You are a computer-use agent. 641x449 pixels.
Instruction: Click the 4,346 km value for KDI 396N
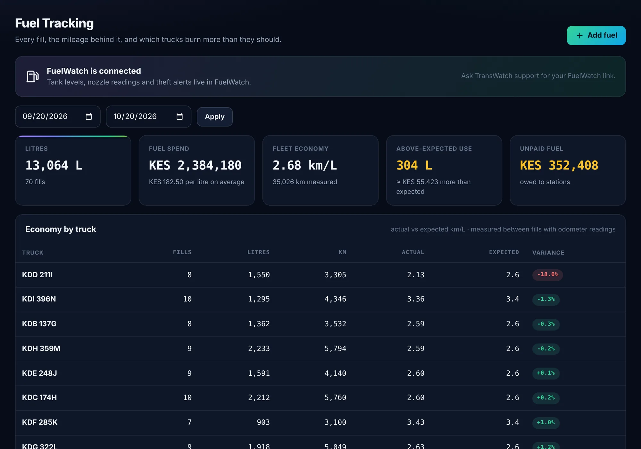(x=335, y=299)
